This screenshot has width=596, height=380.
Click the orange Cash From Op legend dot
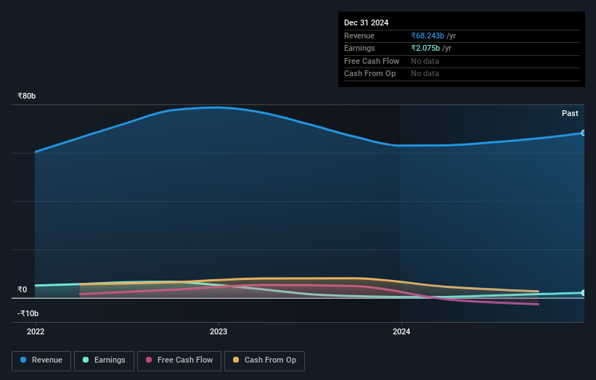(x=236, y=360)
